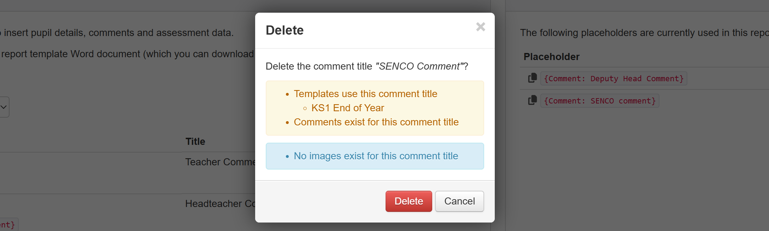This screenshot has width=769, height=231.
Task: Copy the SENCO comment placeholder icon
Action: point(532,100)
